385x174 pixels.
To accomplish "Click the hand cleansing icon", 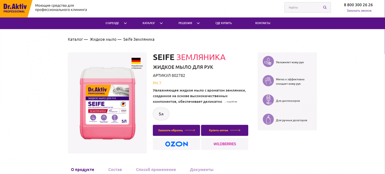I will 268,81.
